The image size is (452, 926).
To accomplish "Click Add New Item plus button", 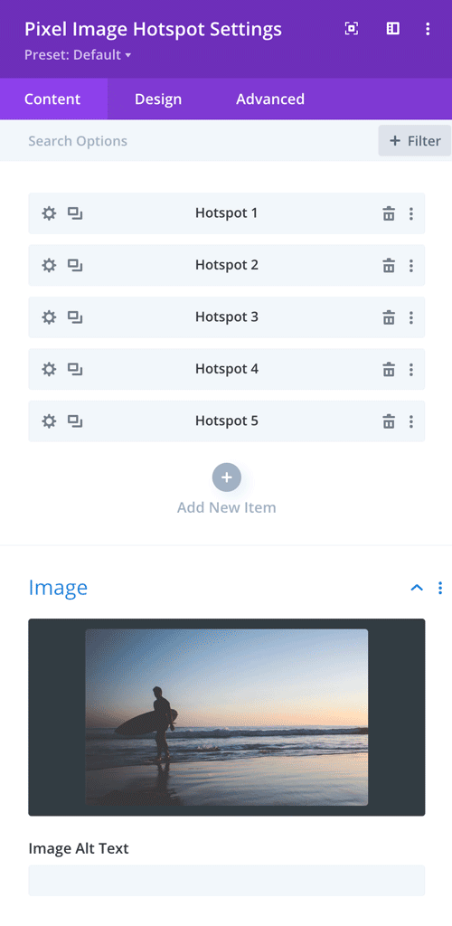I will (x=227, y=477).
